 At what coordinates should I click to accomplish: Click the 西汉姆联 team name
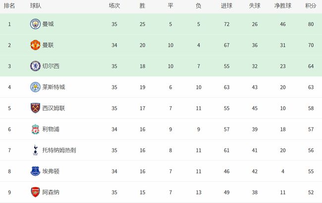(54, 108)
